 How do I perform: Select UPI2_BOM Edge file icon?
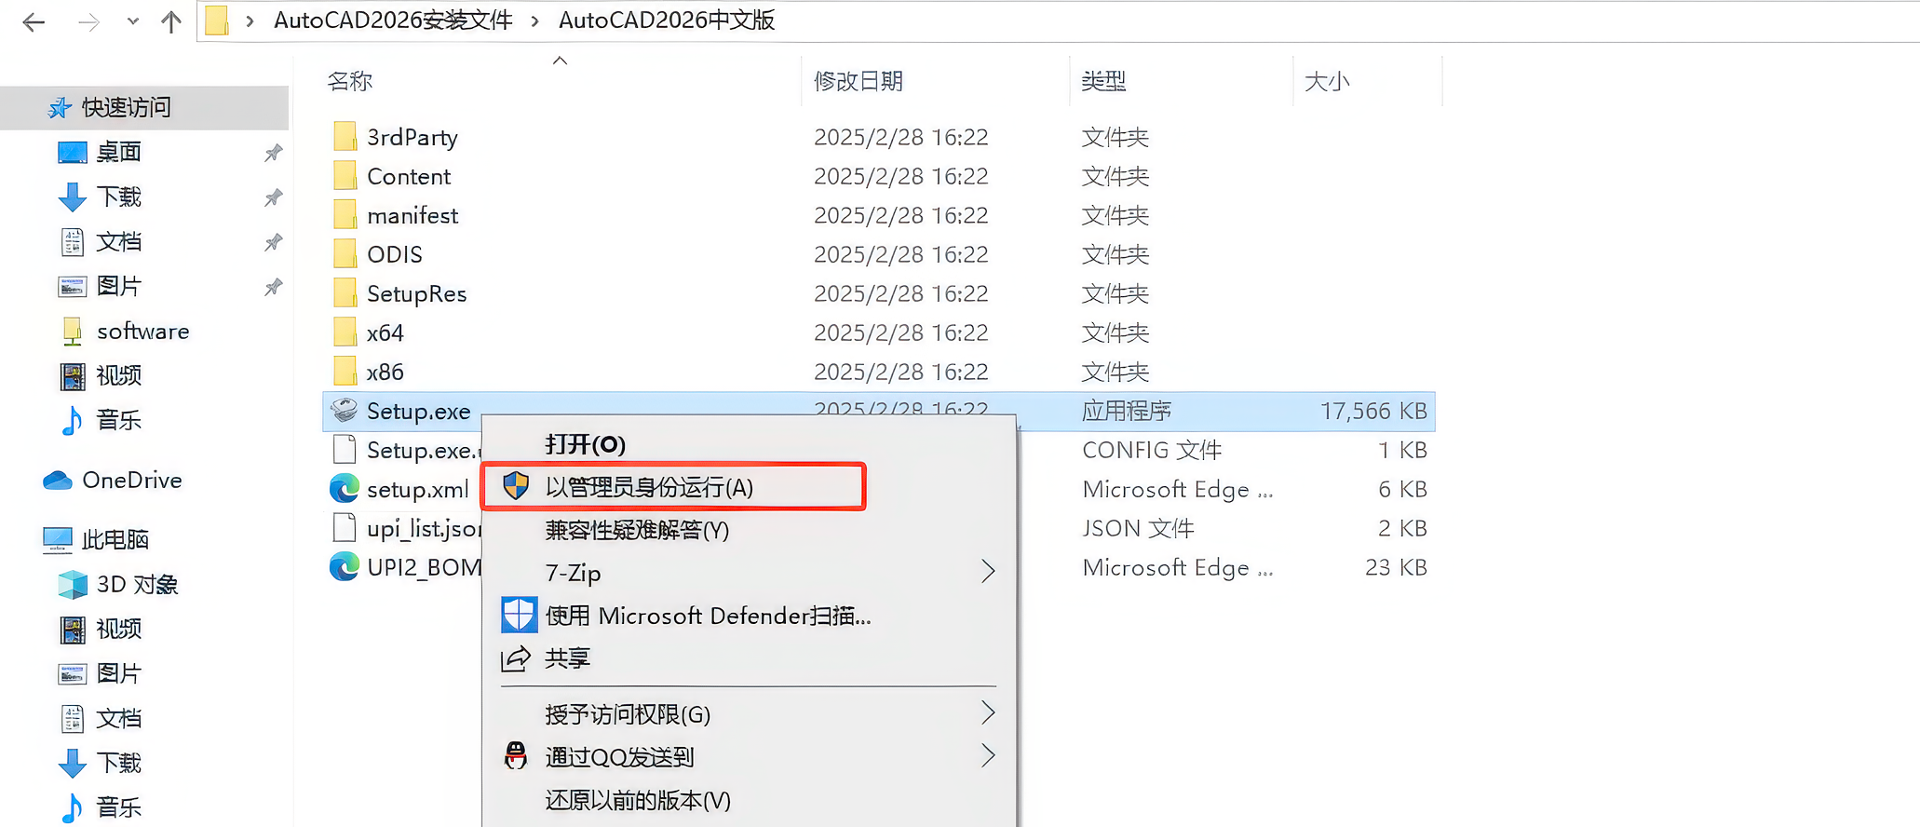coord(345,567)
